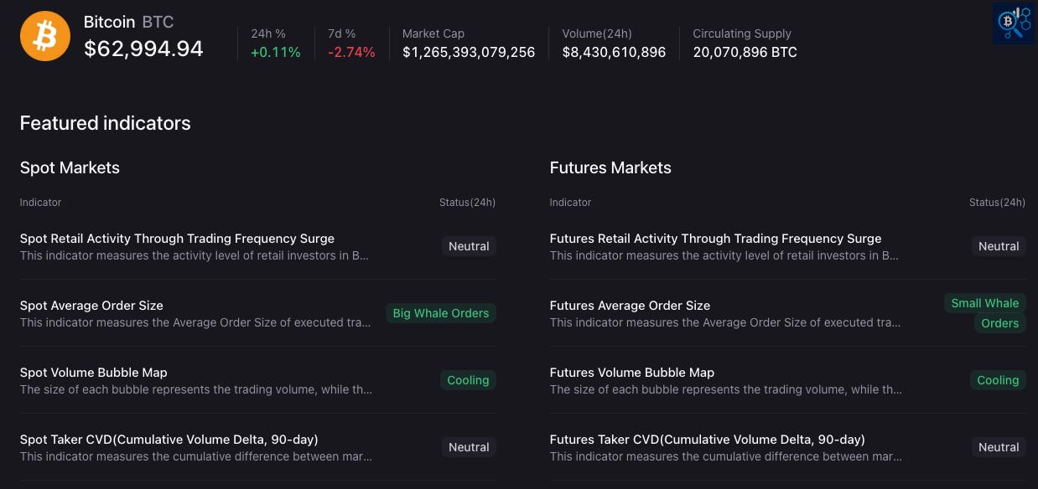
Task: Click the Small Whale Orders status badge
Action: click(x=985, y=313)
